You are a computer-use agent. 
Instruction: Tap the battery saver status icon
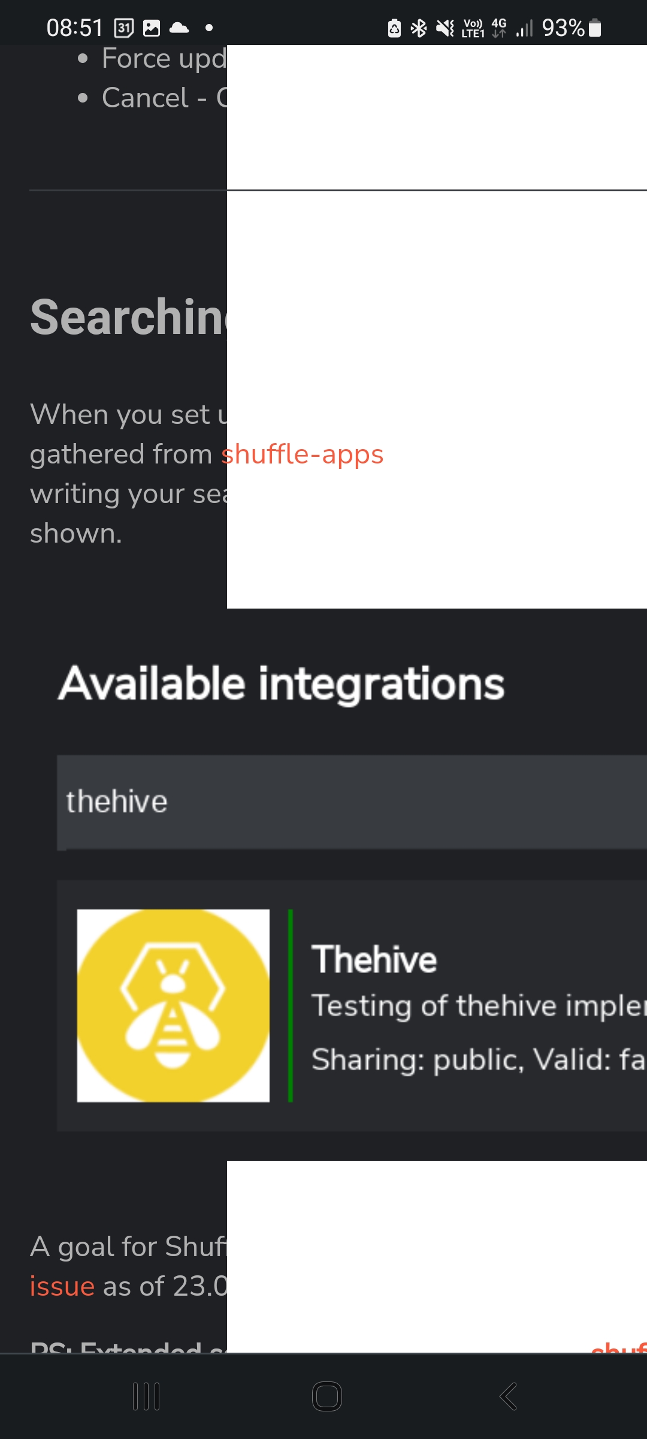394,28
